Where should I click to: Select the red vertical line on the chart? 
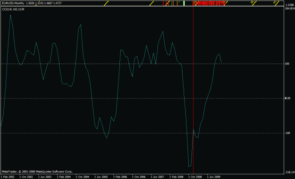(x=193, y=90)
